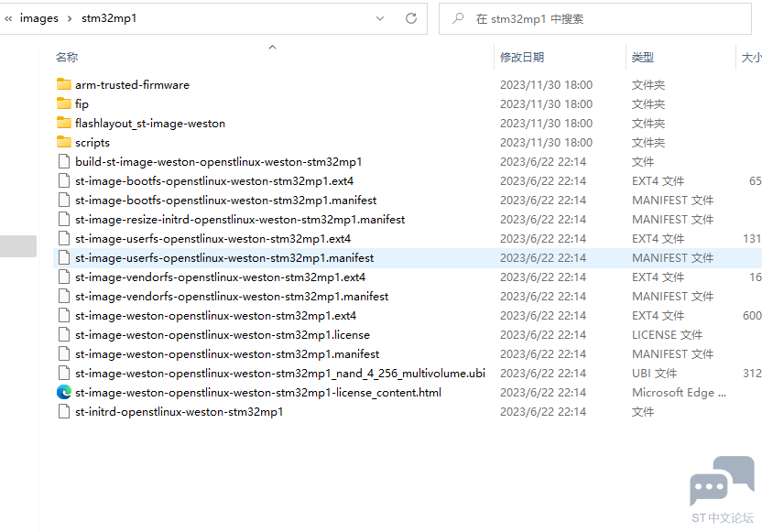Select the scripts folder name

click(93, 142)
